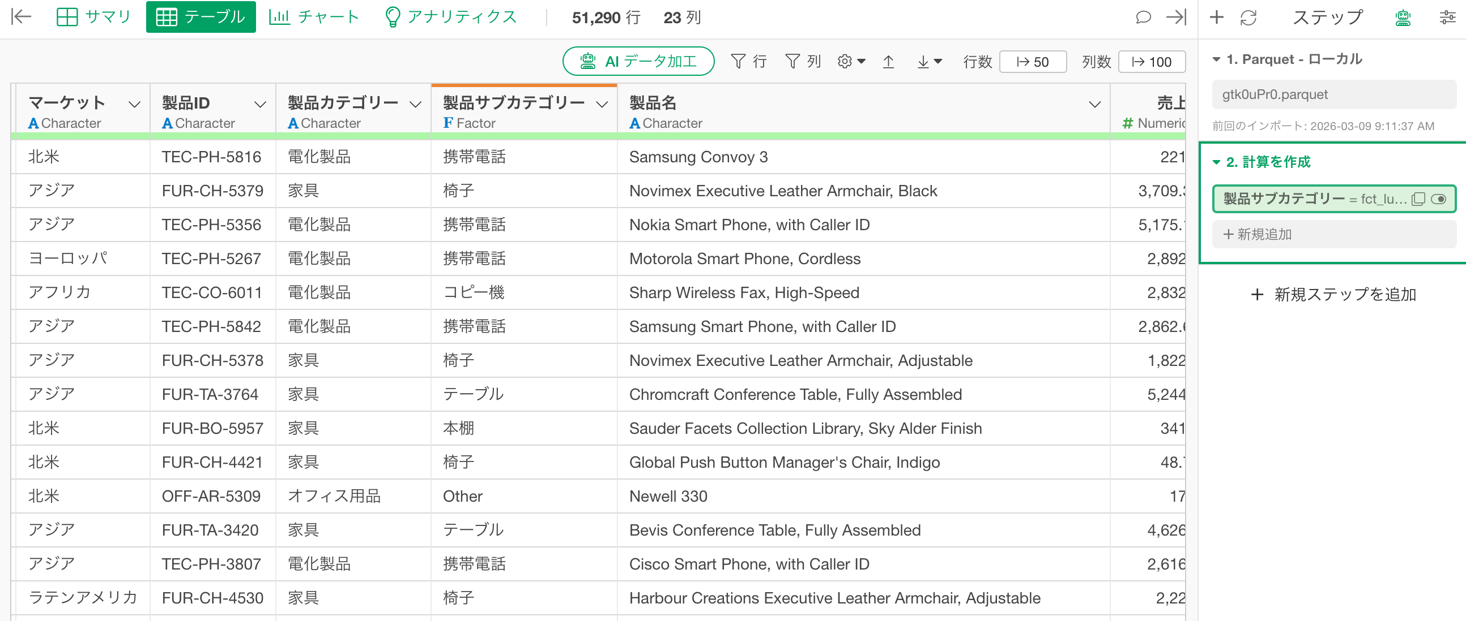Toggle the eye icon on 製品サブカテゴリー step
The width and height of the screenshot is (1466, 621).
tap(1438, 199)
